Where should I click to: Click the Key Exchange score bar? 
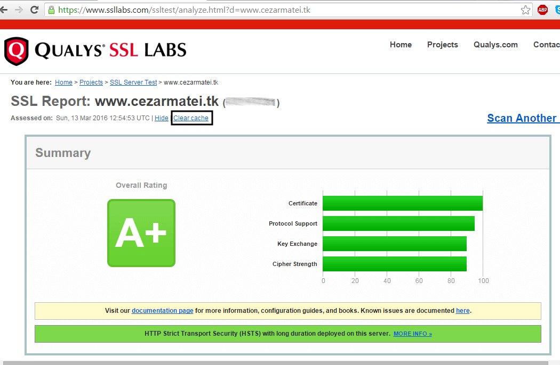point(395,244)
